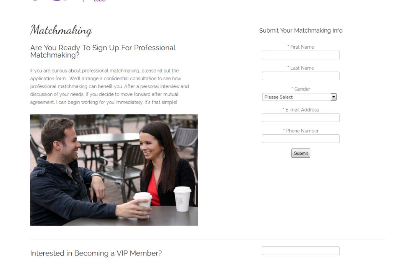
Task: Focus the E-mail Address field
Action: [301, 118]
